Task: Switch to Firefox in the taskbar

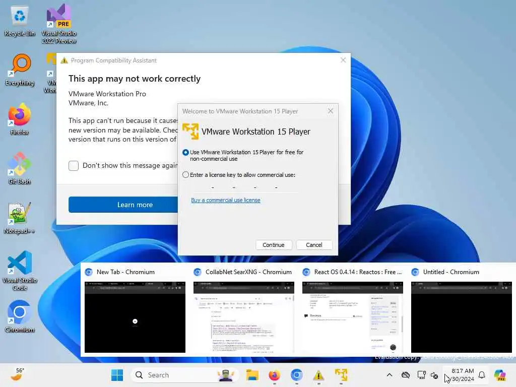Action: (275, 375)
